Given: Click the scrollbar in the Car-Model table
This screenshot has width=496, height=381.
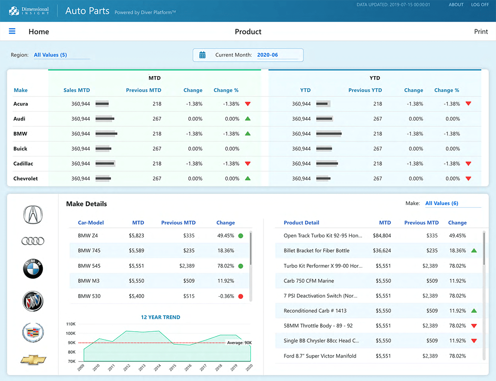Looking at the screenshot, I should click(x=251, y=249).
